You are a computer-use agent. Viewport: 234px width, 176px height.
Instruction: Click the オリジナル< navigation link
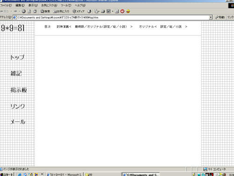pos(148,27)
